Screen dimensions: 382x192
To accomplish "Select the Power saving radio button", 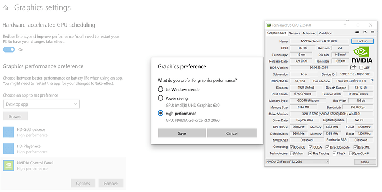I will point(160,98).
